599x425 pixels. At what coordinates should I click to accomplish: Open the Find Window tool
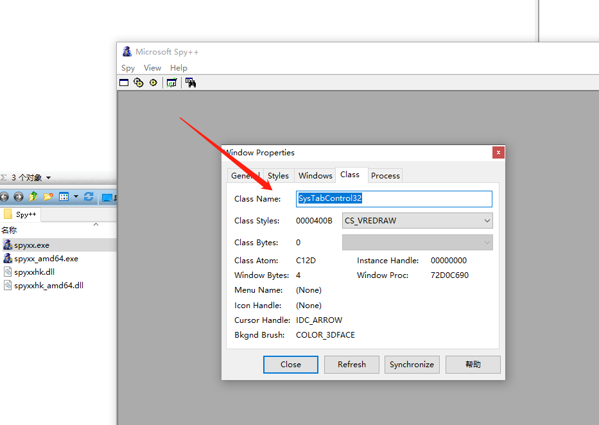(191, 82)
